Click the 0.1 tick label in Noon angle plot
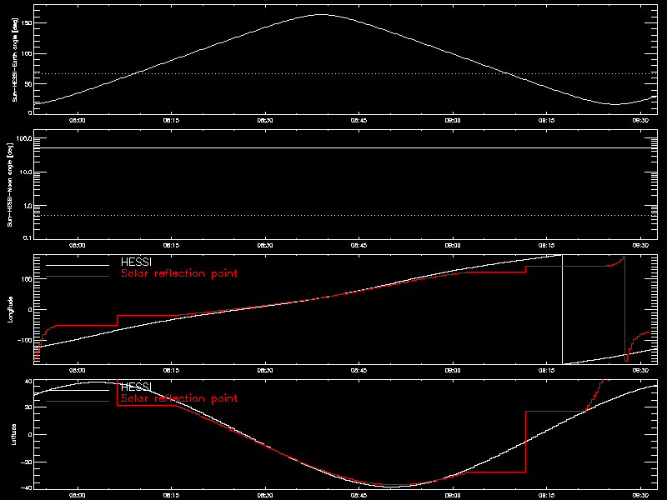Image resolution: width=667 pixels, height=500 pixels. click(28, 238)
